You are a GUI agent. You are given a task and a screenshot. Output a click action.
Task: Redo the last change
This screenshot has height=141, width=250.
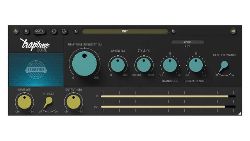pos(64,31)
